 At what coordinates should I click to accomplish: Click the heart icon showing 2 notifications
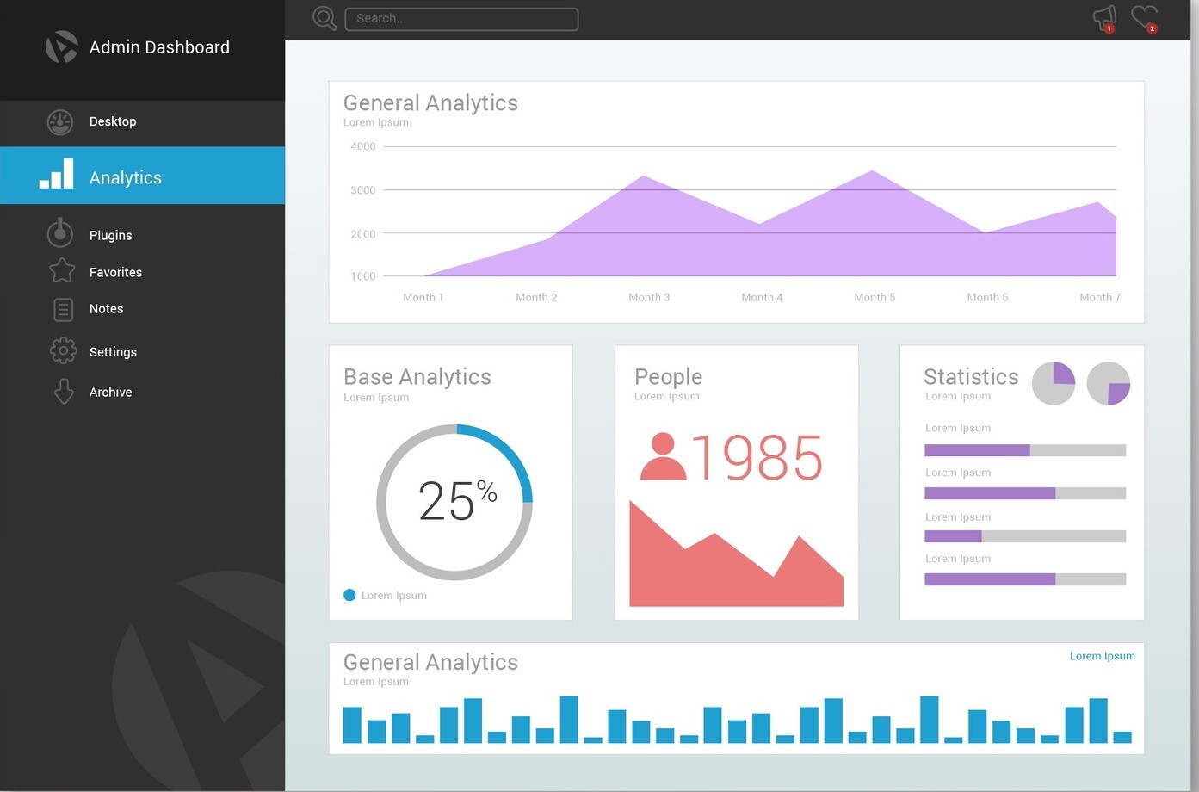[1145, 16]
